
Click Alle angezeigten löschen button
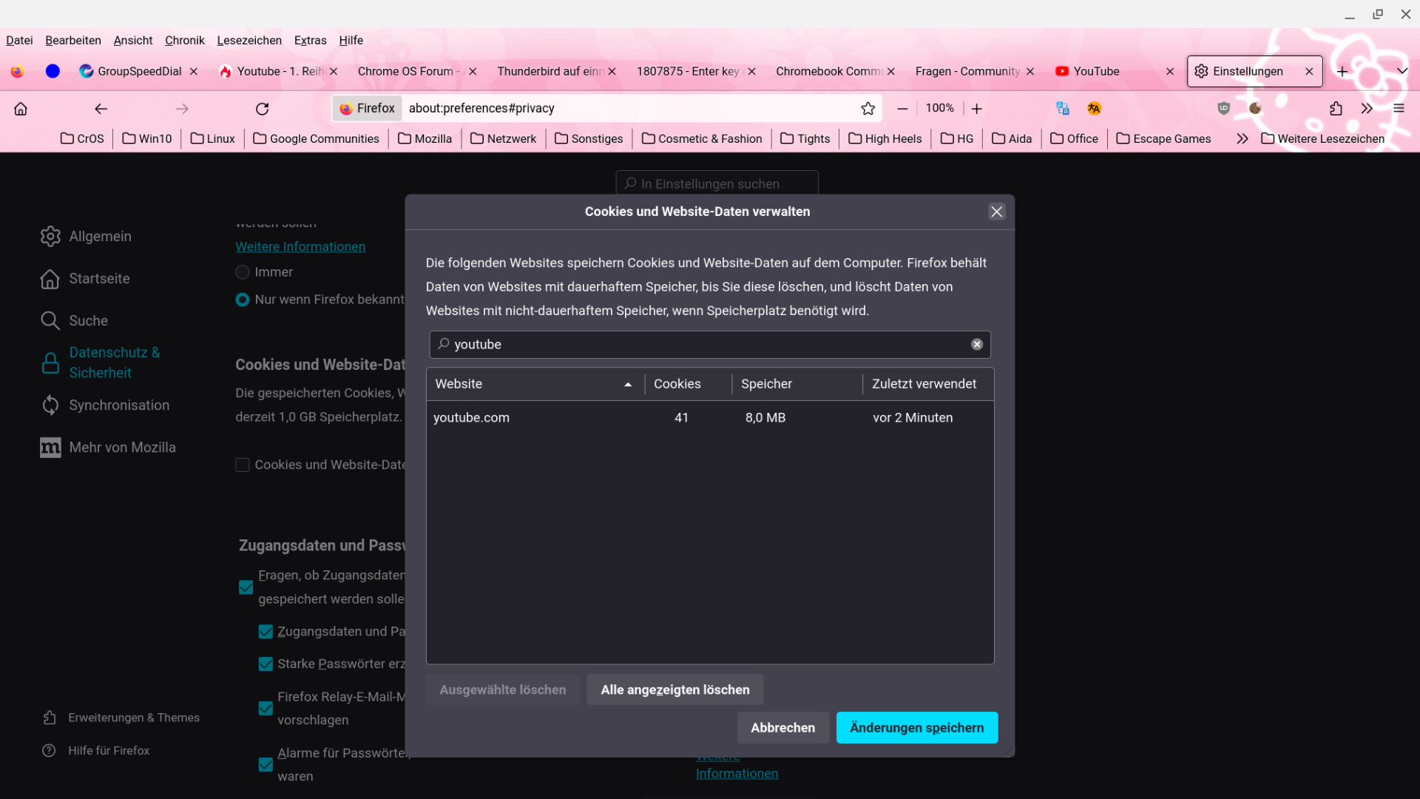674,690
